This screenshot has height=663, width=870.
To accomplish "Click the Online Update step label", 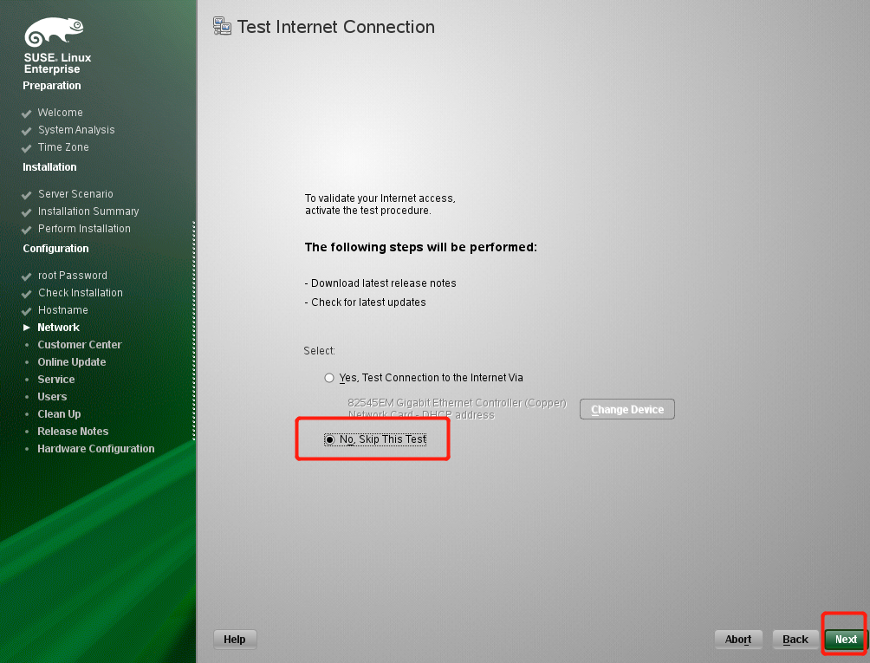I will [x=72, y=361].
